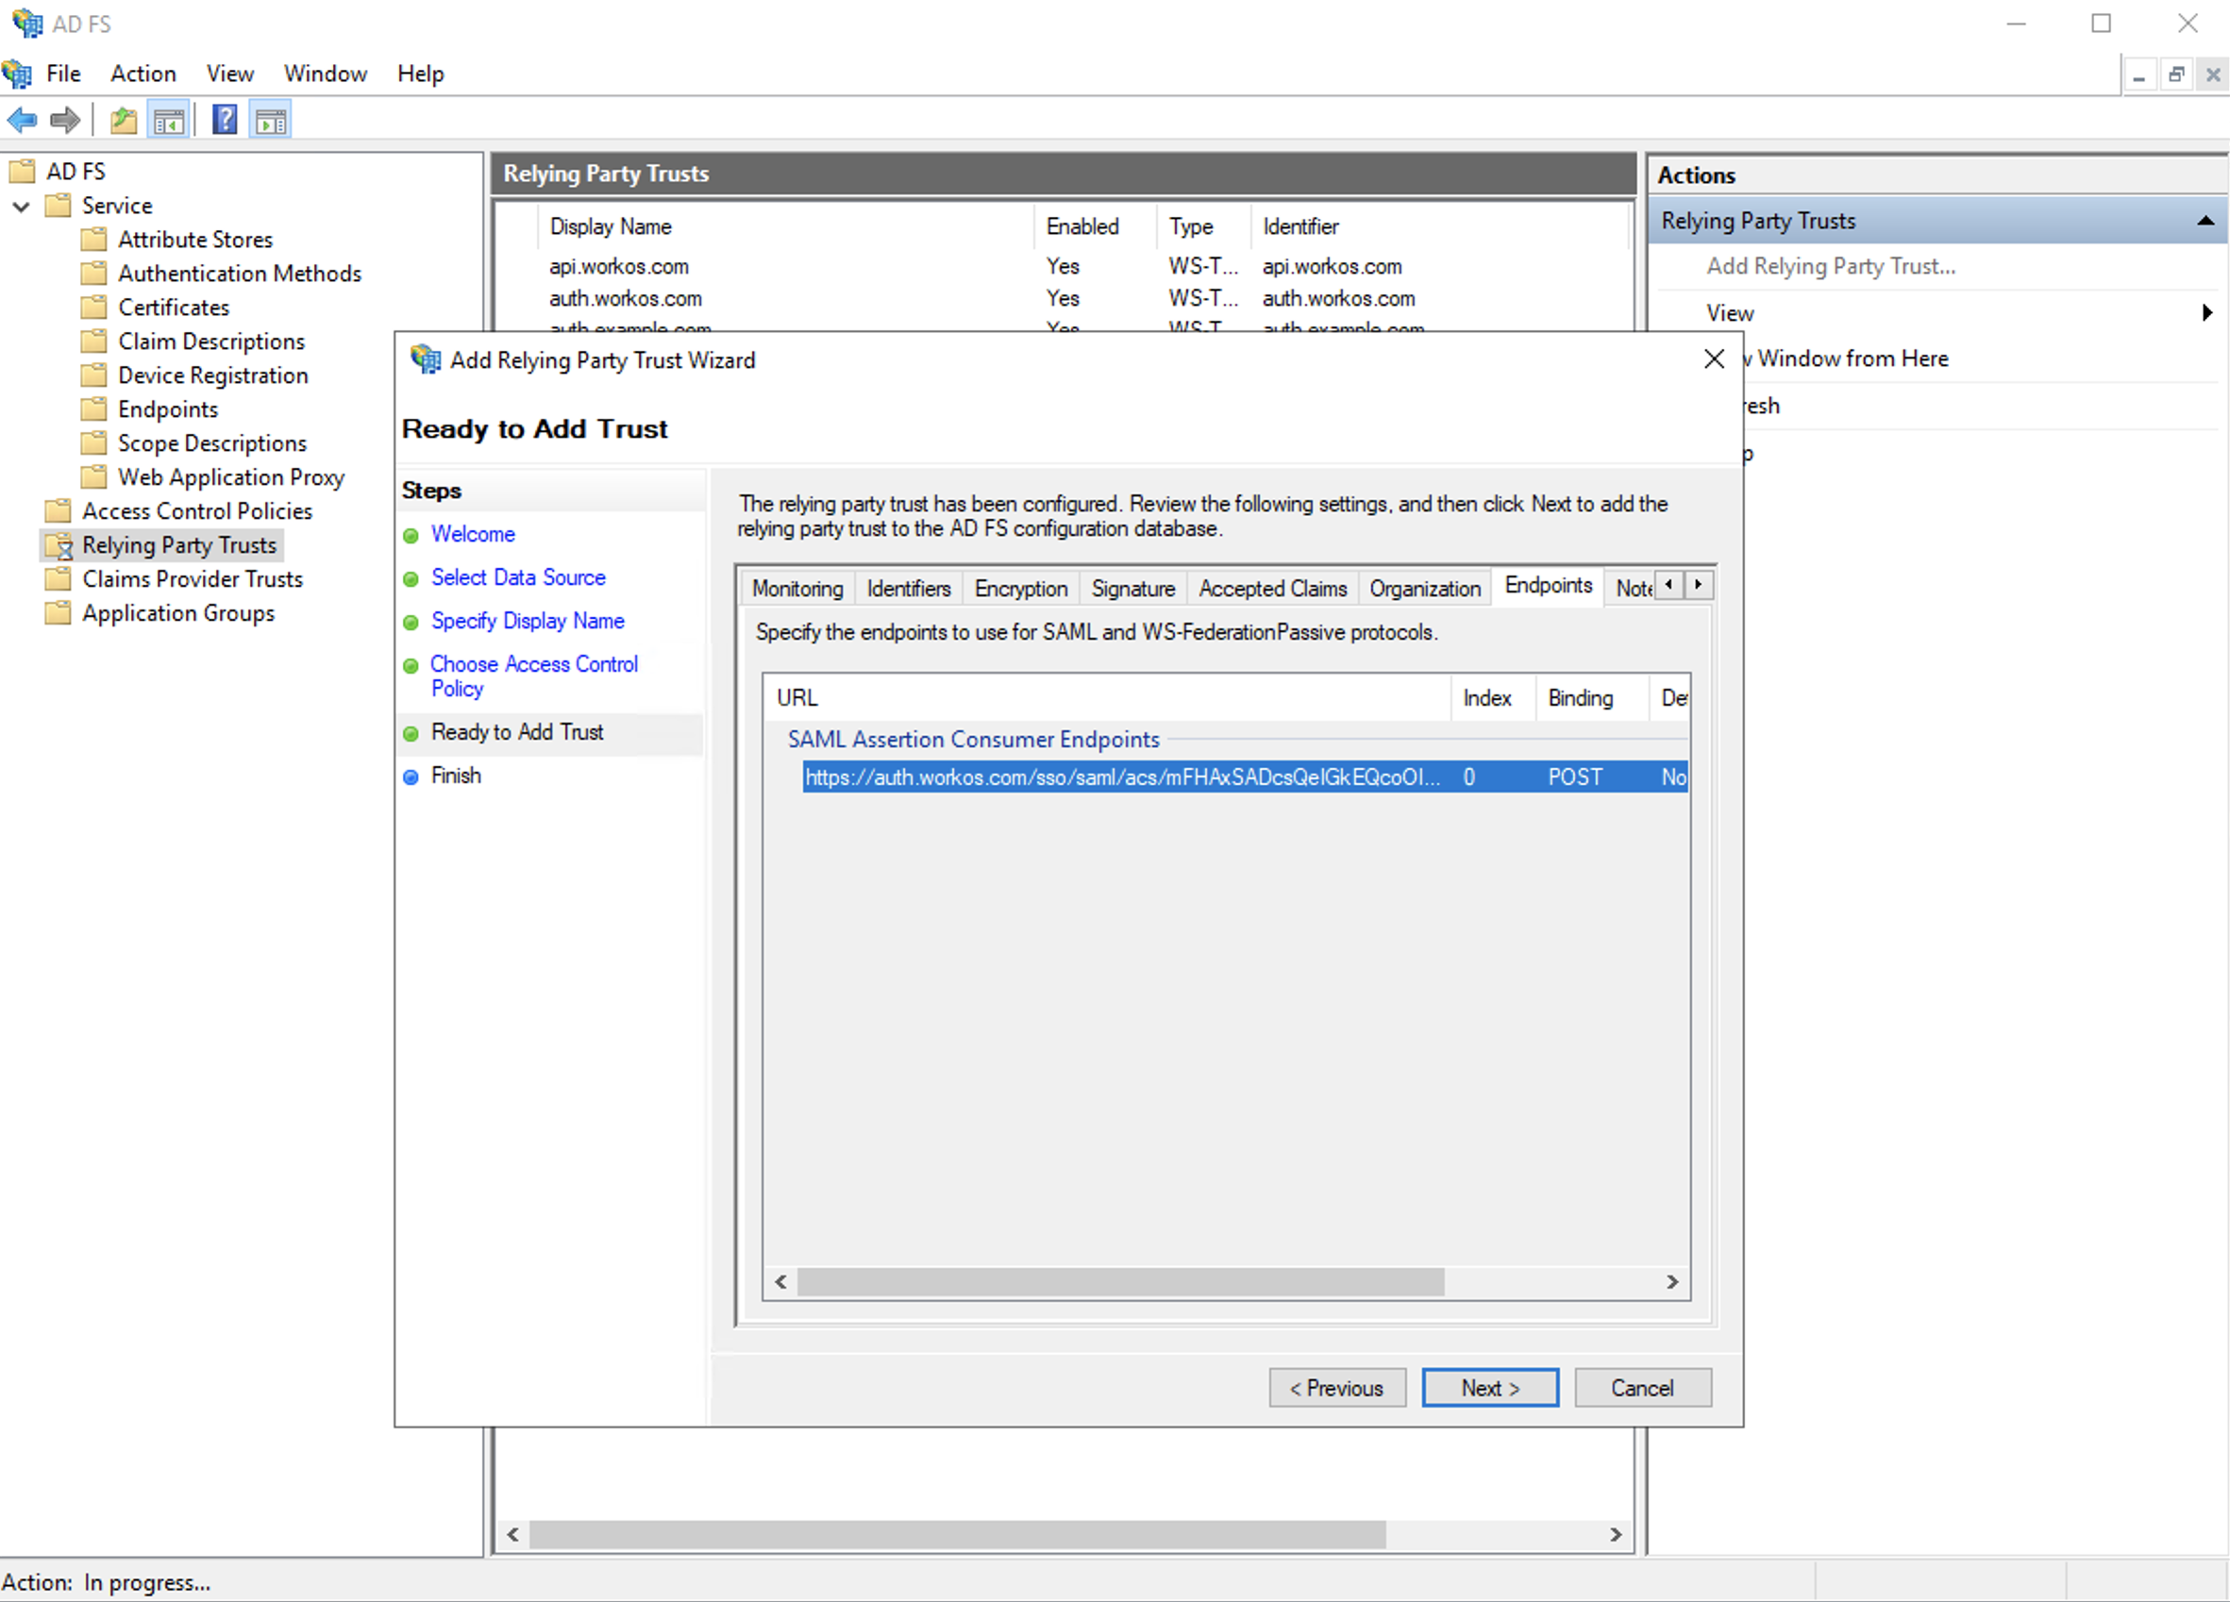Select the AD FS root folder icon
The height and width of the screenshot is (1602, 2230).
(22, 171)
